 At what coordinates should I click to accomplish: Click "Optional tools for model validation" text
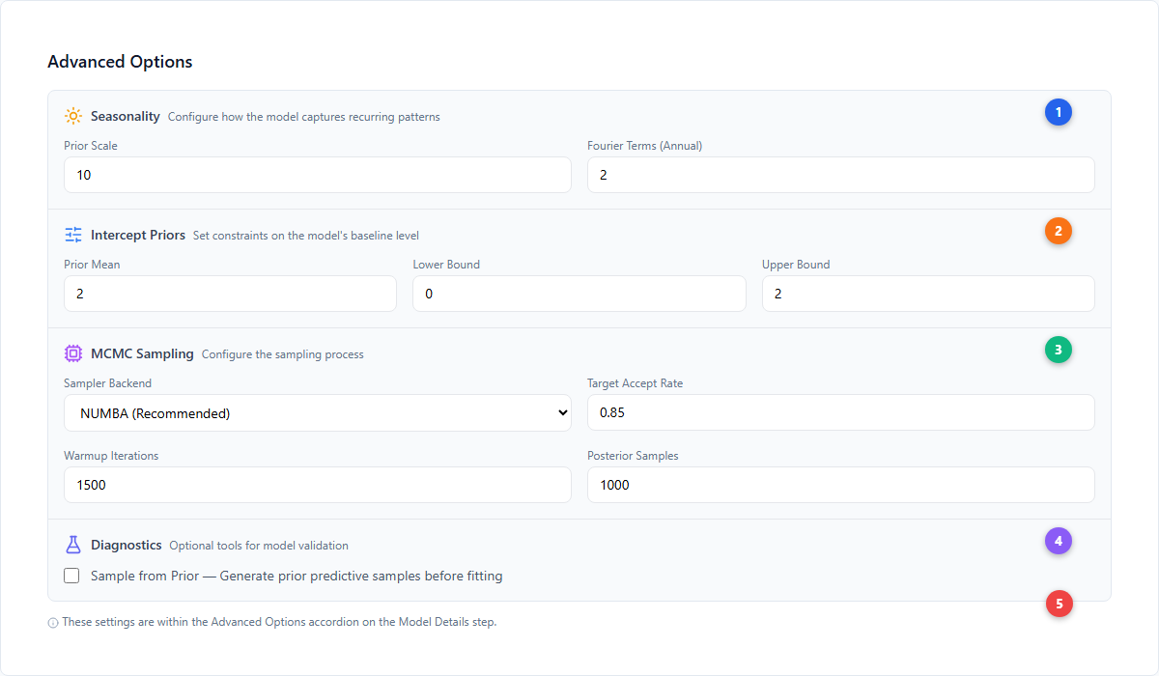click(259, 546)
